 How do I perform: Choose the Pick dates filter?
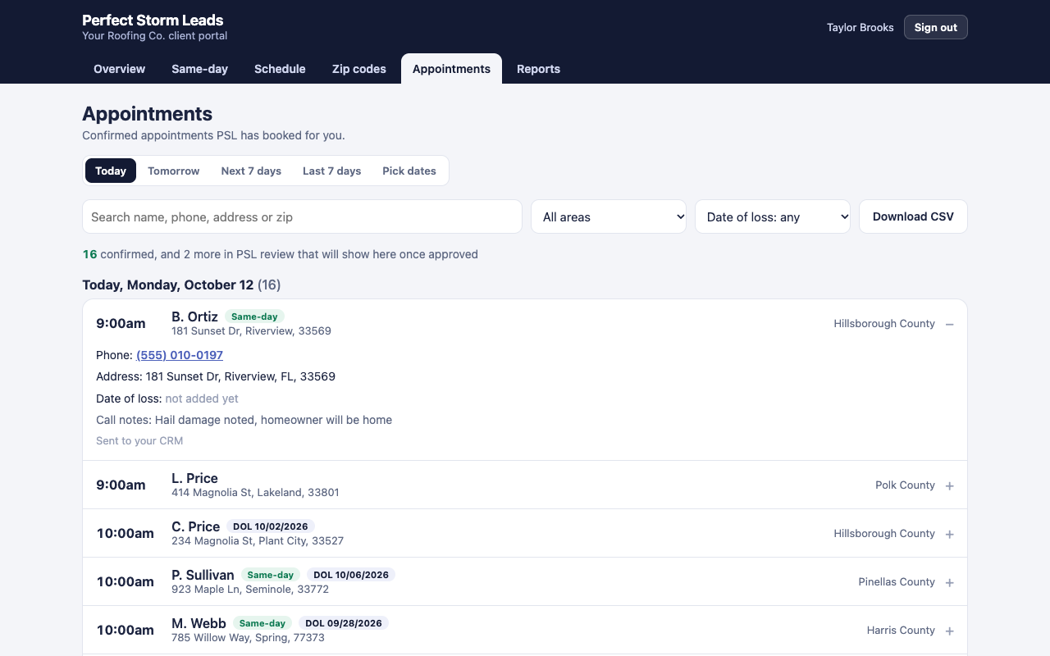coord(409,171)
